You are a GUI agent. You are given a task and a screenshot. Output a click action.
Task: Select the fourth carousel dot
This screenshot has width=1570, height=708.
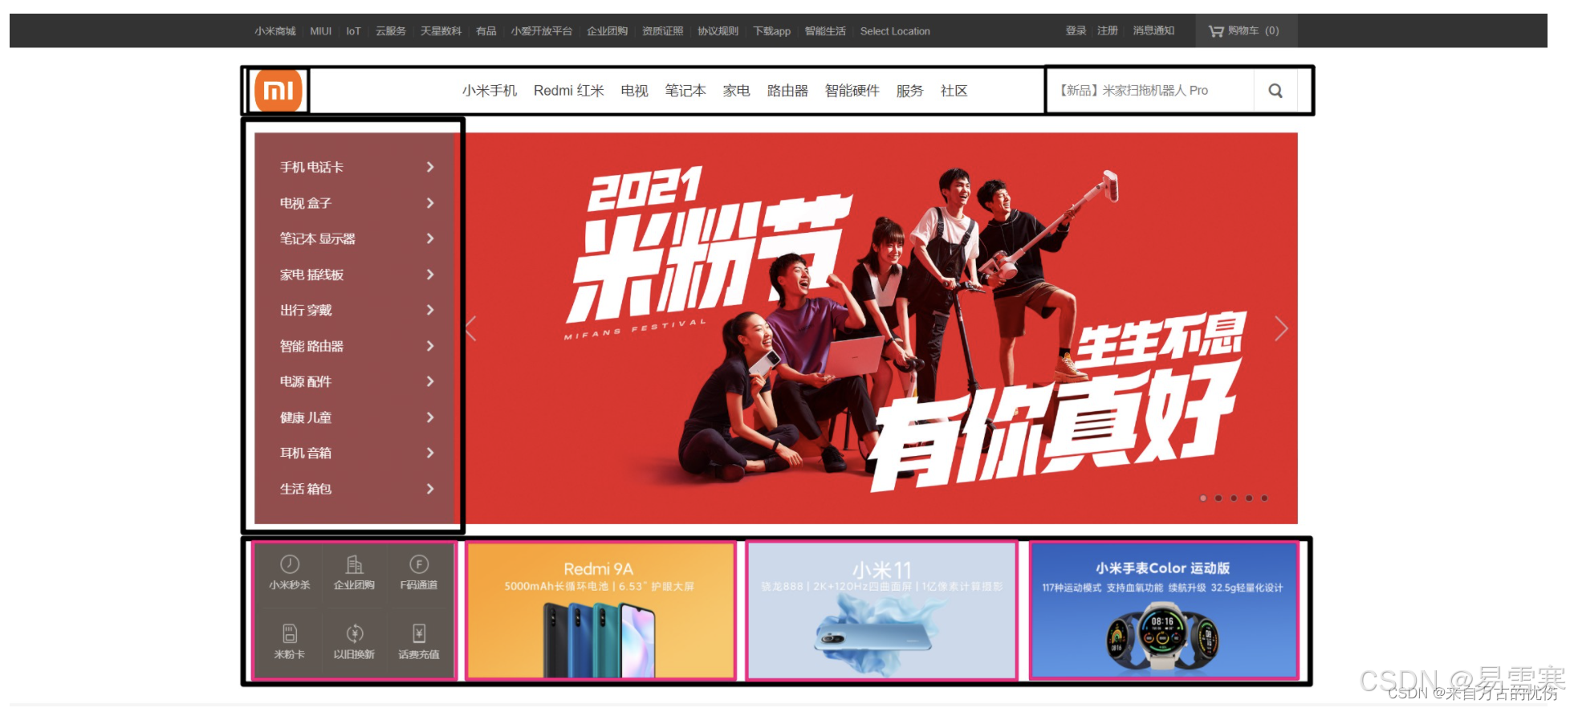click(x=1249, y=498)
